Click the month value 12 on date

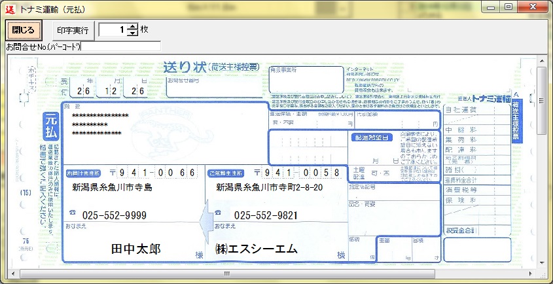tap(112, 91)
